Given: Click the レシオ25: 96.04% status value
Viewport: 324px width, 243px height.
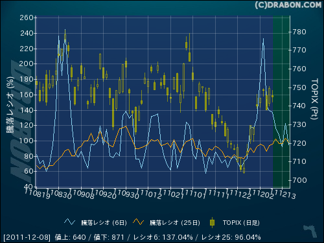Looking at the screenshot, I should [x=231, y=237].
